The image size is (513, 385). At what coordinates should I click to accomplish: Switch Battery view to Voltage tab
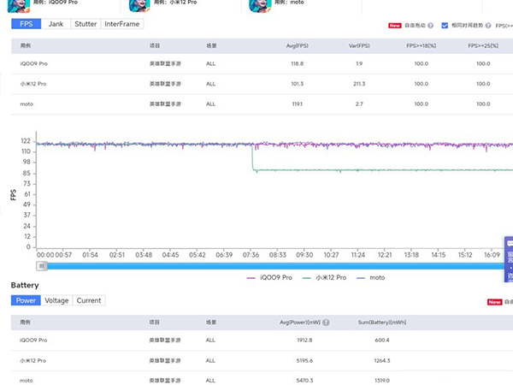click(56, 300)
